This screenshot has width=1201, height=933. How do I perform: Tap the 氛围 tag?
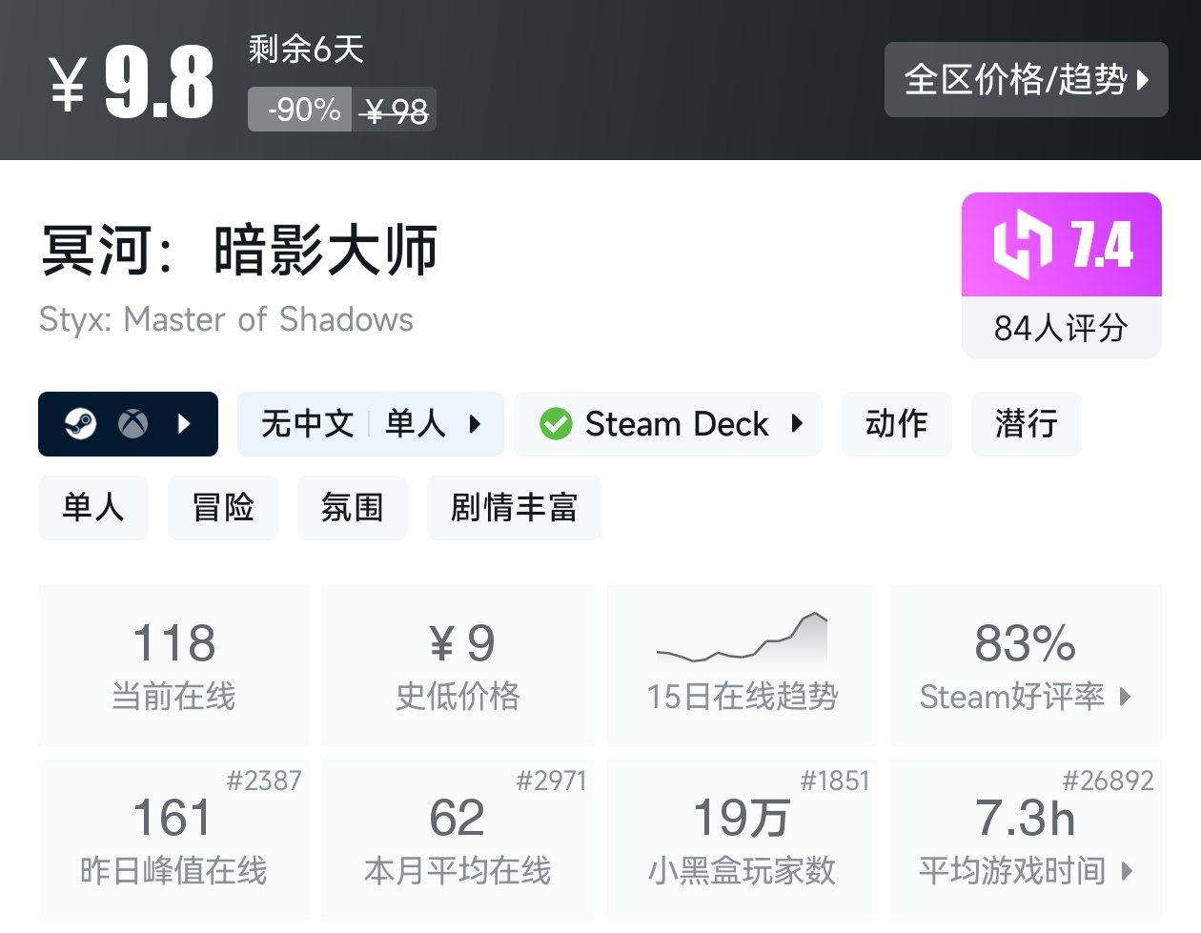pos(352,508)
